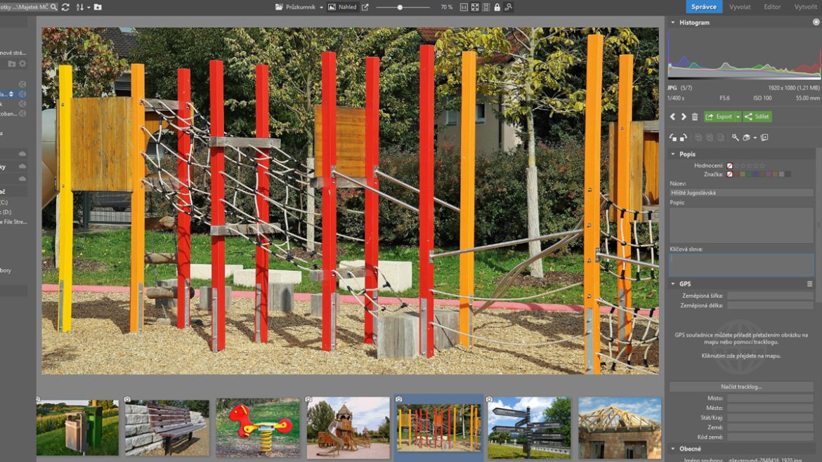This screenshot has height=462, width=822.
Task: Click the magic wand quick edit icon
Action: point(735,138)
